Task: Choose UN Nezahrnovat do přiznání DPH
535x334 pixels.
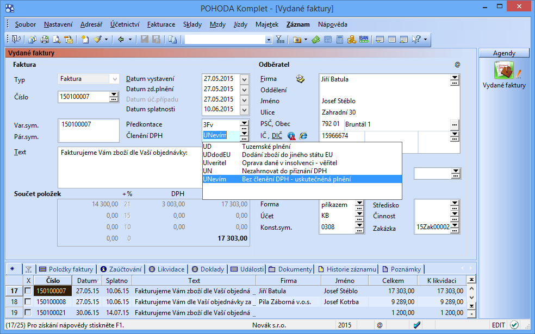Action: pos(302,171)
